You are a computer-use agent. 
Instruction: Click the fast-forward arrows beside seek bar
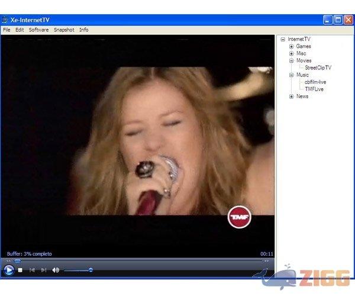point(266,260)
